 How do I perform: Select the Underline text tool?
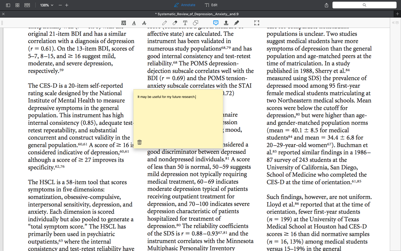(134, 23)
